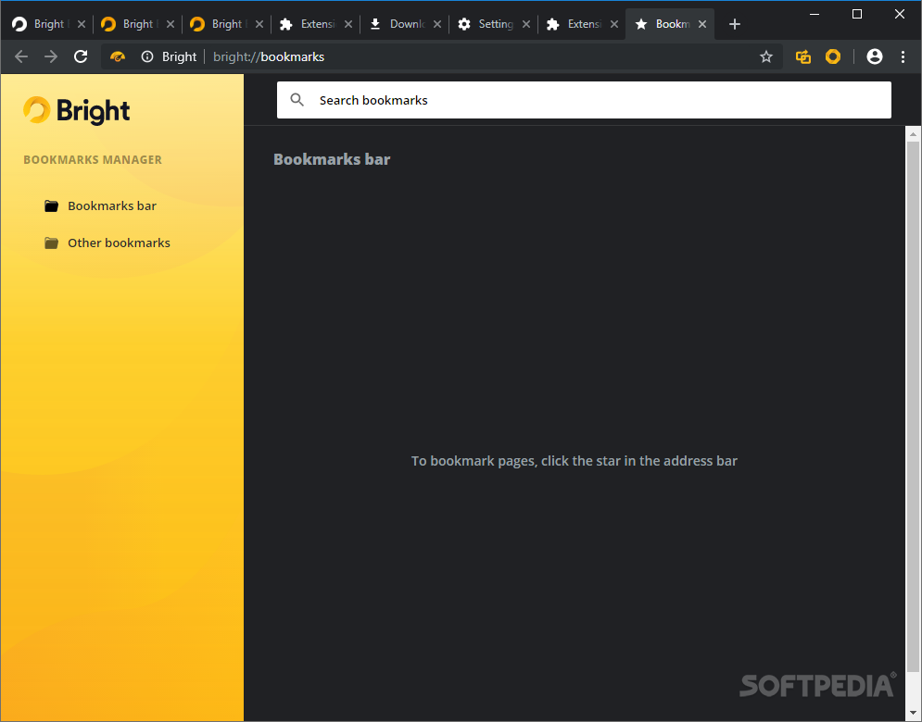Focus the Search bookmarks field
Screen dimensions: 922x722
point(584,100)
